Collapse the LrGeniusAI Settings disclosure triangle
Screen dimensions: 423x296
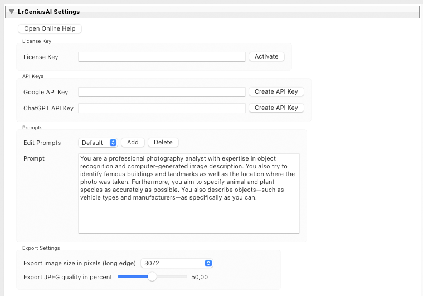pos(11,12)
